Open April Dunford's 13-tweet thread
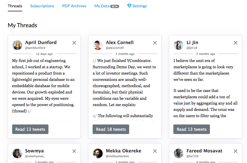Viewport: 247px width, 163px height. [x=30, y=129]
